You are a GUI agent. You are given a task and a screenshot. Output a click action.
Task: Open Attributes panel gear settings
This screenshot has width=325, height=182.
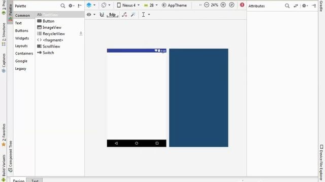[x=305, y=6]
